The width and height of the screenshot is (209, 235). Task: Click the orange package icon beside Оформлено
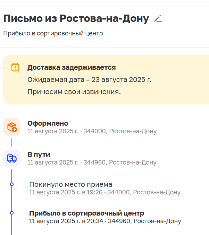coord(12,127)
